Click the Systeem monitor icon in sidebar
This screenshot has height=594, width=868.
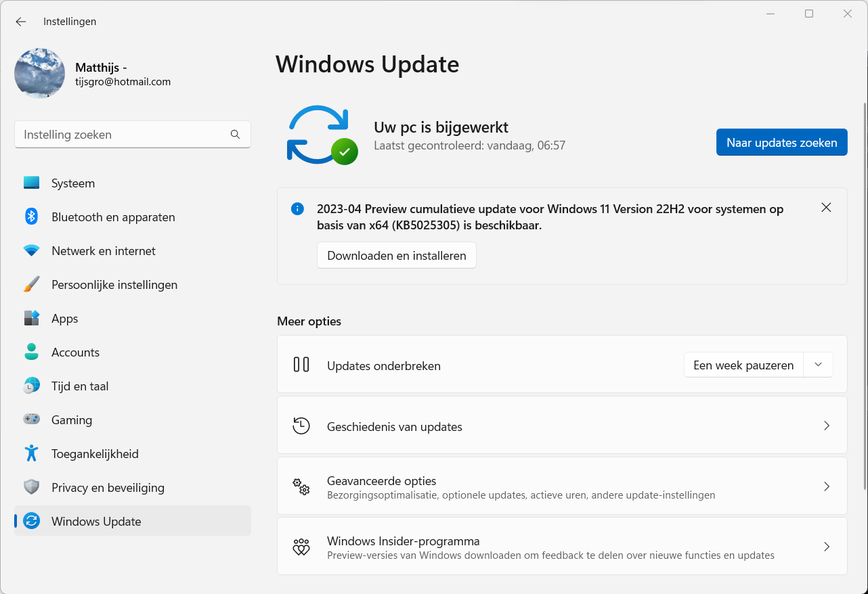click(x=31, y=183)
